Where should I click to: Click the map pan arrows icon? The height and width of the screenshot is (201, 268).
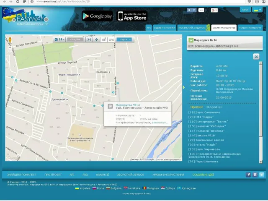click(x=97, y=39)
